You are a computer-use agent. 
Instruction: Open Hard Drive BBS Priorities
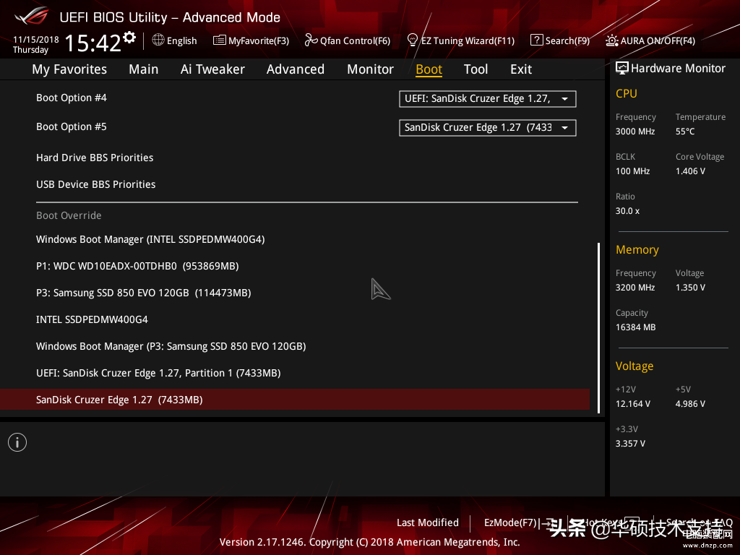click(95, 158)
